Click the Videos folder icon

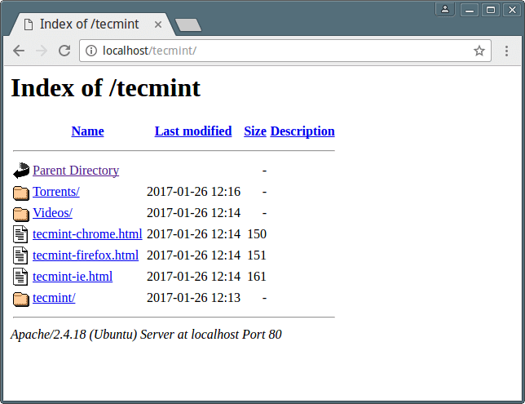21,214
